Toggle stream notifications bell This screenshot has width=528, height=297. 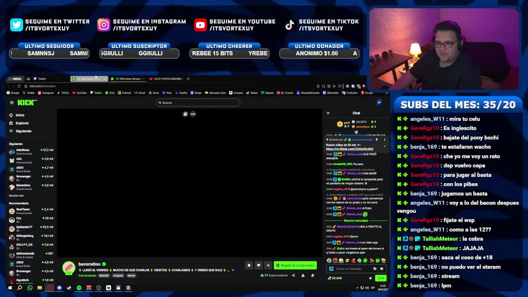tap(249, 265)
